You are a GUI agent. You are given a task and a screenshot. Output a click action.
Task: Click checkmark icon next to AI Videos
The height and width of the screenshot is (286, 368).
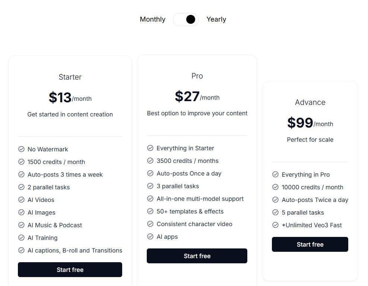[x=22, y=200]
